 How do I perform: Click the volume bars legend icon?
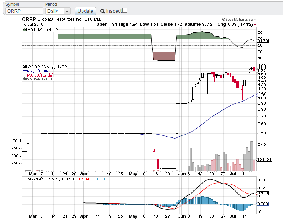(x=25, y=79)
